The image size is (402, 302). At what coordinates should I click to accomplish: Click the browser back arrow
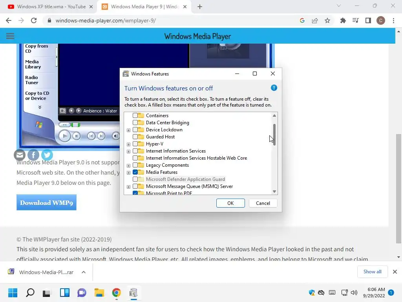pos(9,20)
